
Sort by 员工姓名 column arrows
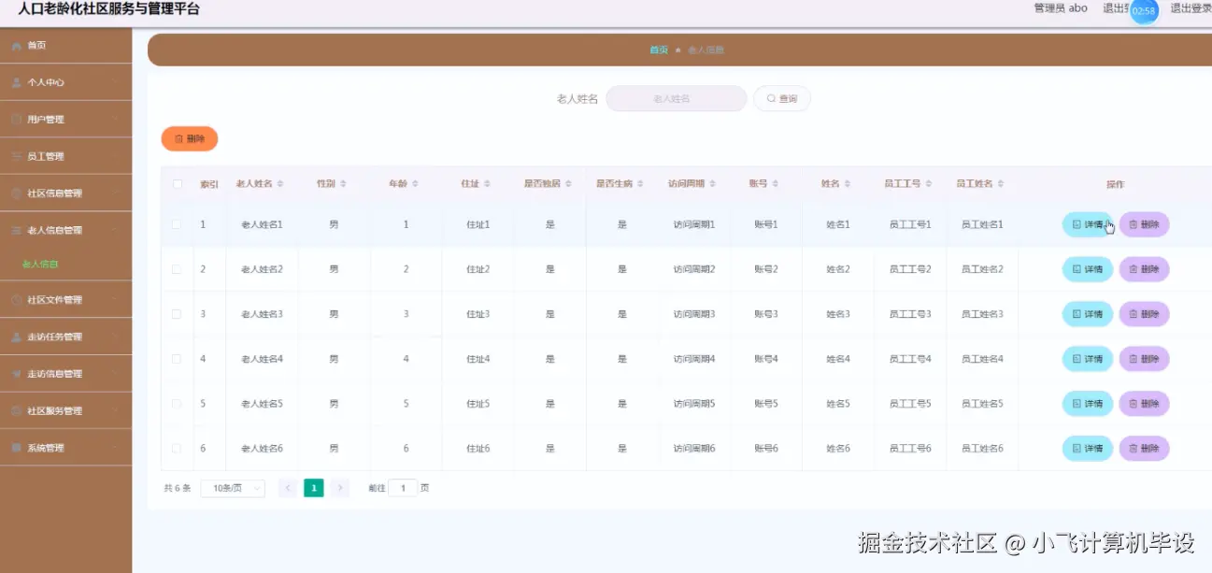point(1001,184)
